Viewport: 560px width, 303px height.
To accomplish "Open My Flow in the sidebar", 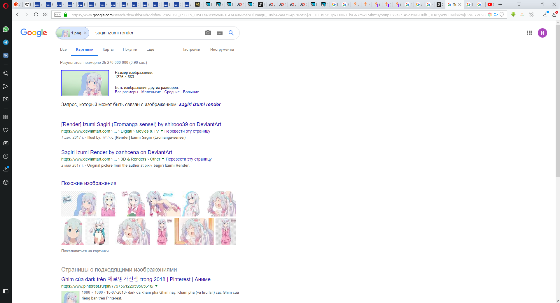I will coord(6,86).
